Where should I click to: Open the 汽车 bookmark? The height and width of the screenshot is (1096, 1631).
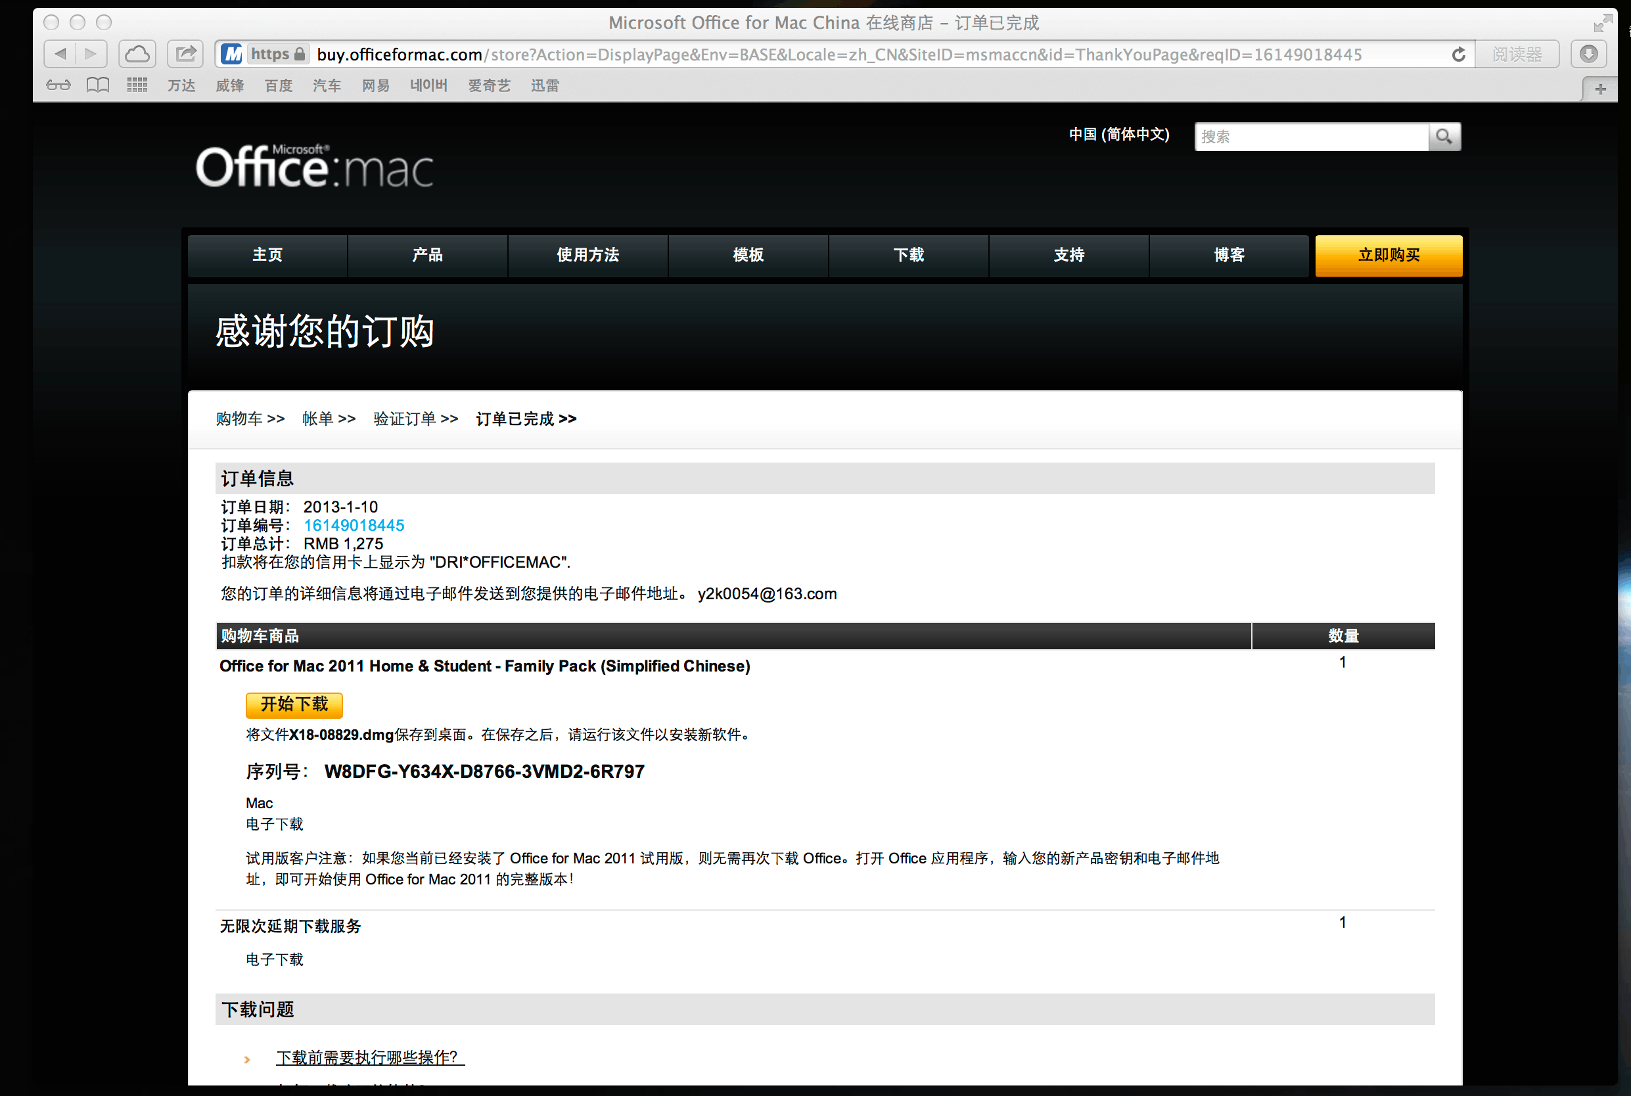click(327, 85)
